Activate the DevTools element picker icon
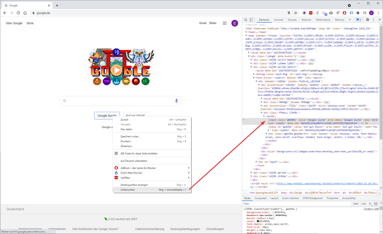 pyautogui.click(x=246, y=20)
